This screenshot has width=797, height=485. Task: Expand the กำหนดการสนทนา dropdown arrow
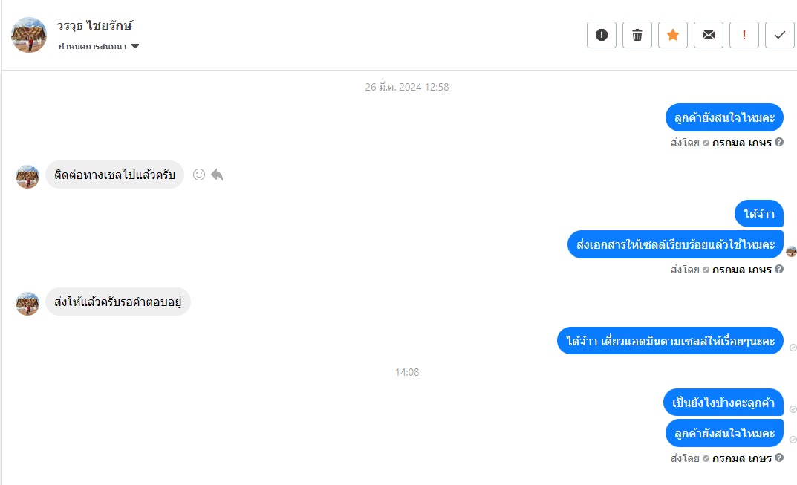point(135,46)
